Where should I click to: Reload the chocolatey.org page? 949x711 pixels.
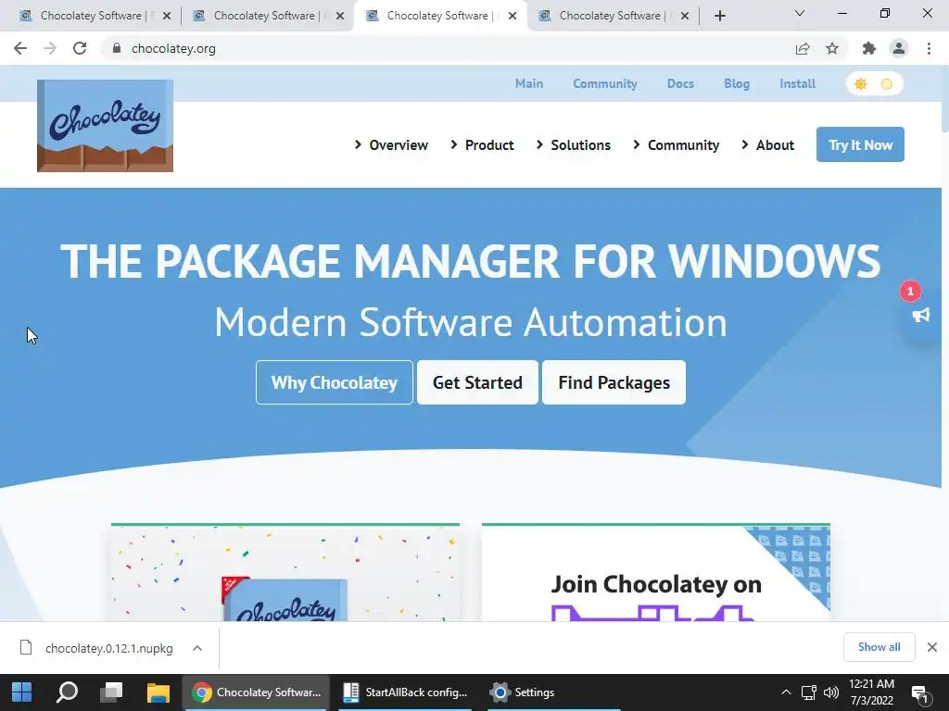pyautogui.click(x=80, y=48)
